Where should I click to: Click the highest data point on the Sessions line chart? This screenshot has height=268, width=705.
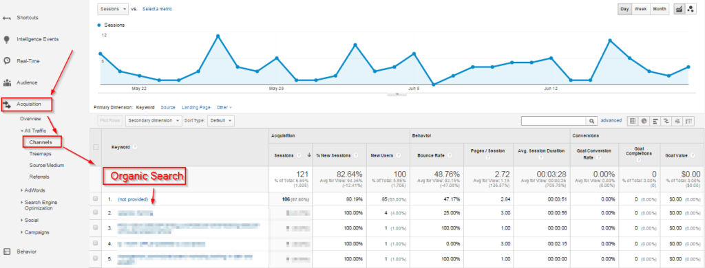pos(218,36)
